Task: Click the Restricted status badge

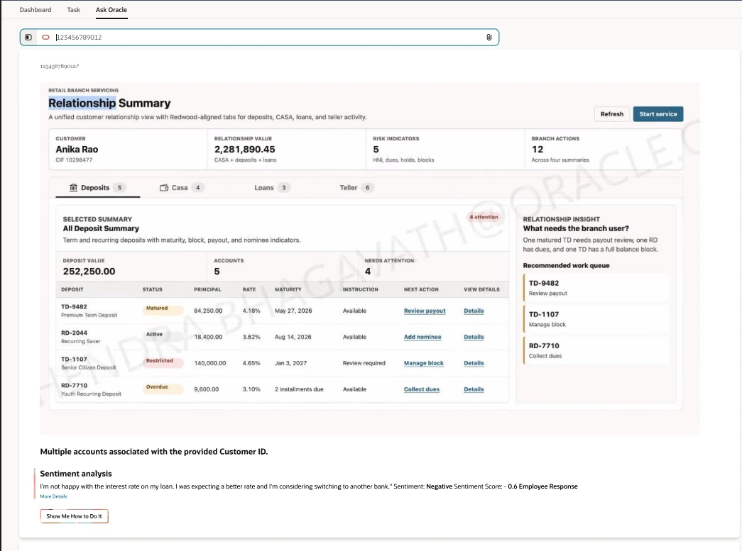Action: point(163,362)
